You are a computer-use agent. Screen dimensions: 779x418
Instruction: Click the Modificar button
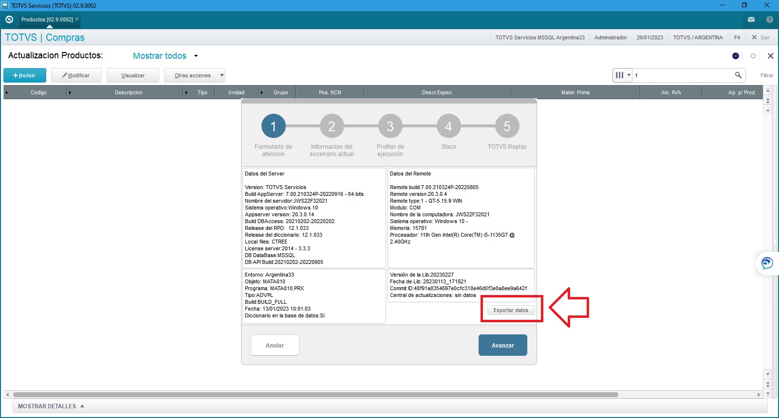click(x=77, y=75)
